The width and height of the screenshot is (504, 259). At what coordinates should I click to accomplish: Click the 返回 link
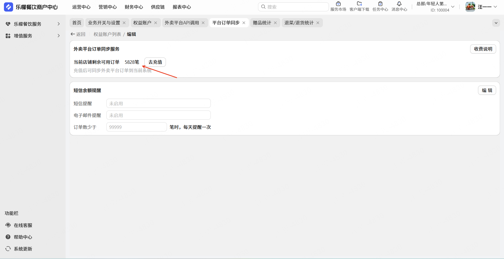click(81, 34)
